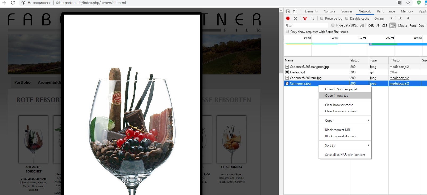Image resolution: width=427 pixels, height=195 pixels.
Task: Open mediabox.js:2 link in Cabernet%20Franc.jpg row
Action: tap(399, 78)
